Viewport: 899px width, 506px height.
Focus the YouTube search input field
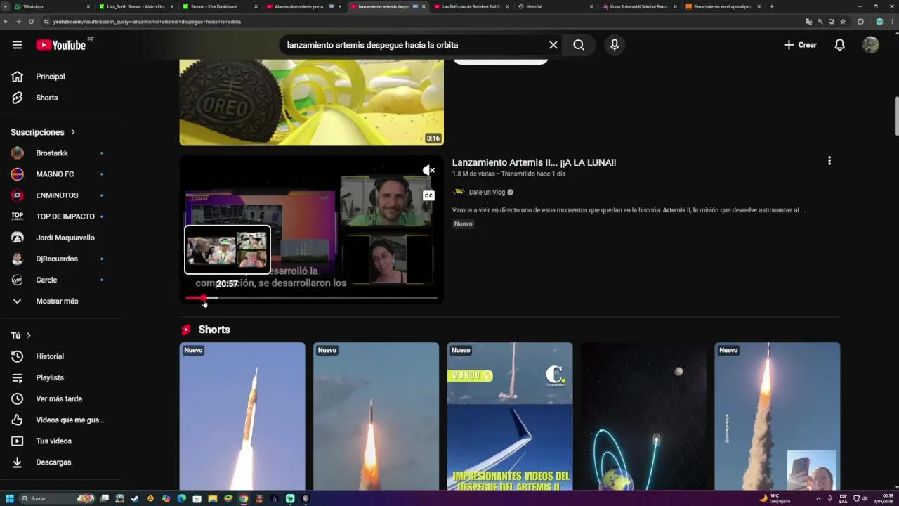[414, 45]
